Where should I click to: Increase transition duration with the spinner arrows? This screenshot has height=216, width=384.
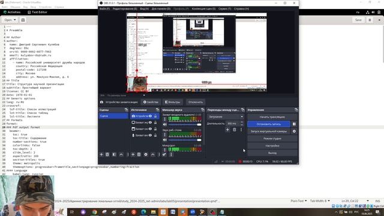tap(242, 122)
